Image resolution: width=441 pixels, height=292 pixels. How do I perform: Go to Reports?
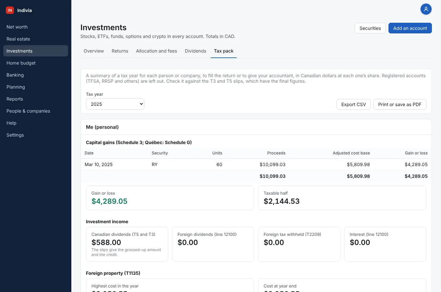(x=36, y=99)
